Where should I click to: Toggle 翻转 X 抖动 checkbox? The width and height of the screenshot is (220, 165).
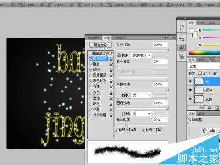pos(117,130)
